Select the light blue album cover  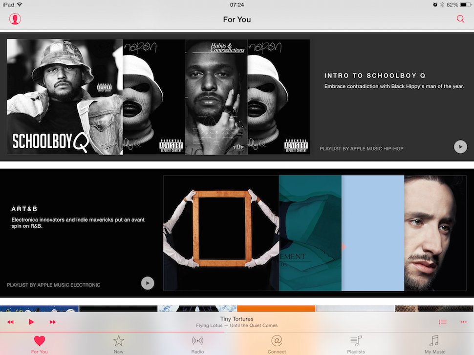373,233
